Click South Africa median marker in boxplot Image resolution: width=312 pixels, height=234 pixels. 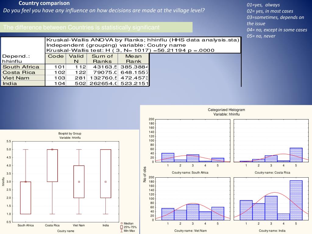tap(26, 182)
